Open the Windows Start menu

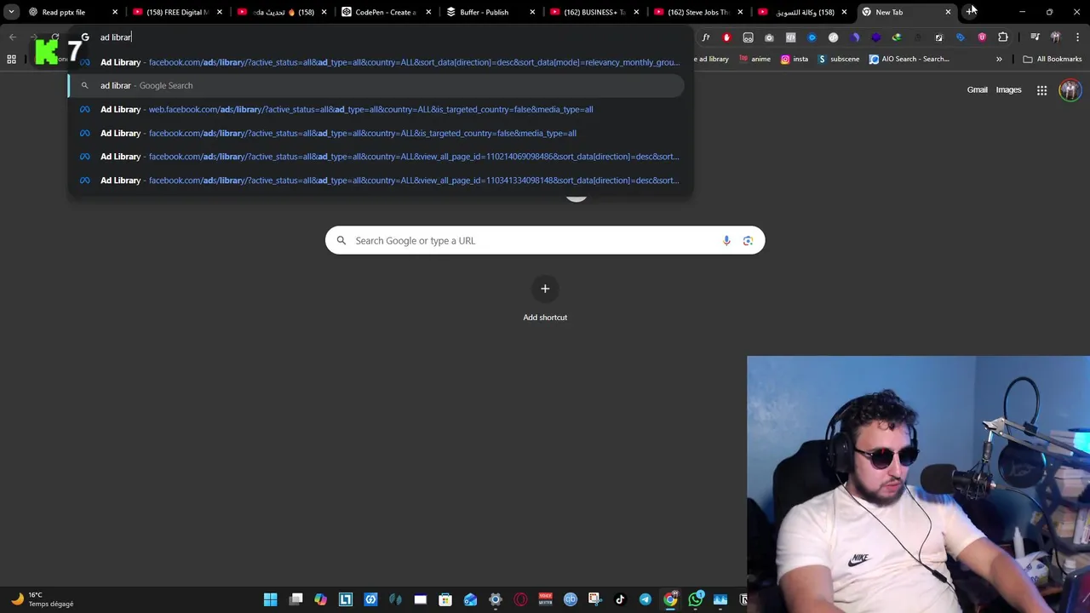[270, 599]
